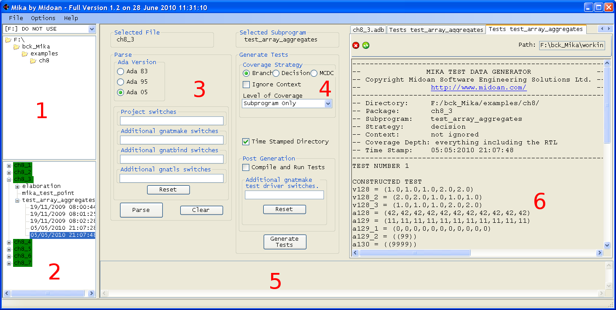Select the Ada 83 radio button
This screenshot has width=616, height=310.
point(120,72)
